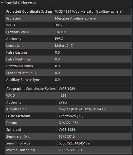Select the Standard Parallel 1 row
This screenshot has width=133, height=155.
pos(68,73)
